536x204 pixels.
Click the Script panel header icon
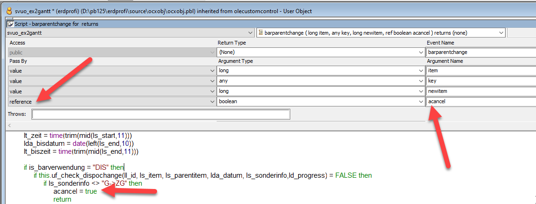coord(10,24)
